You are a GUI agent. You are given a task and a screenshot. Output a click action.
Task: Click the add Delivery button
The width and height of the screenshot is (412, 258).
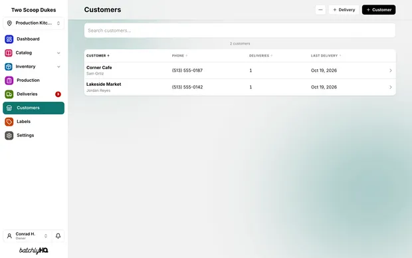(x=344, y=10)
